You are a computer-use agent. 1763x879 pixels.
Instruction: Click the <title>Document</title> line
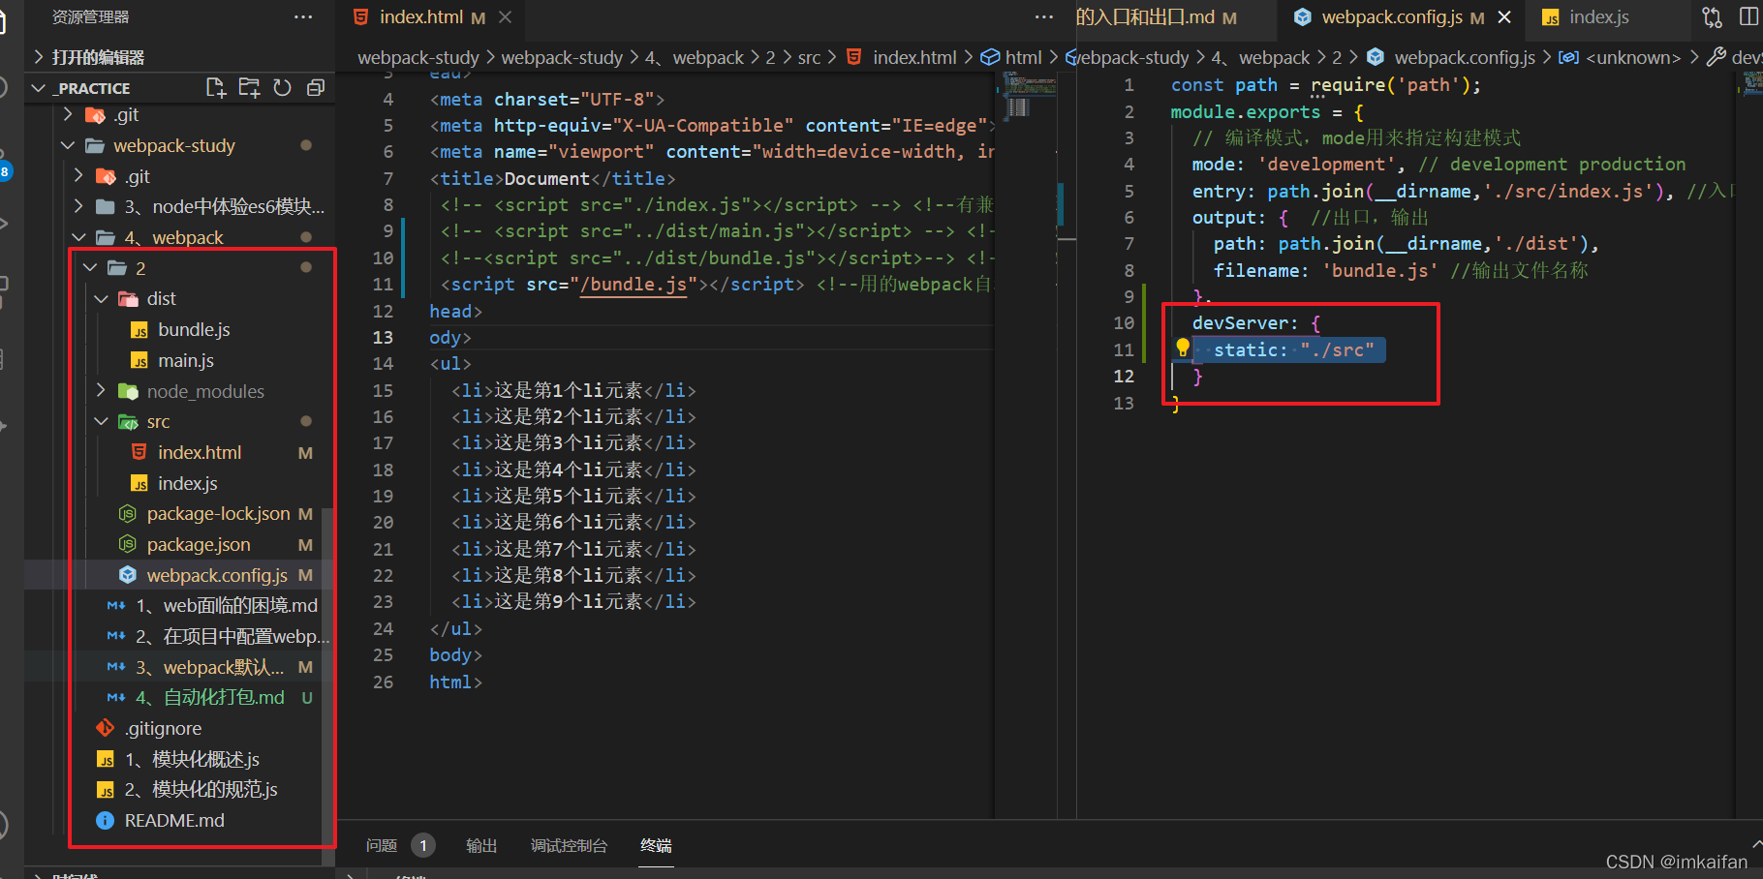coord(552,179)
